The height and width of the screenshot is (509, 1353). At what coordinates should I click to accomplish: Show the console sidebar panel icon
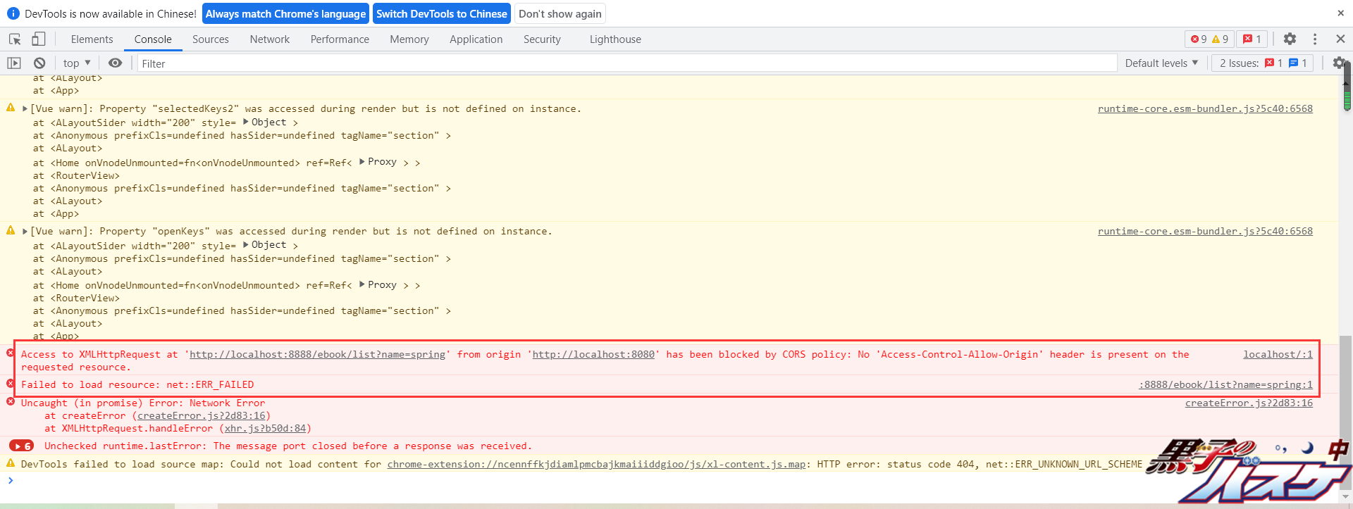[x=14, y=63]
